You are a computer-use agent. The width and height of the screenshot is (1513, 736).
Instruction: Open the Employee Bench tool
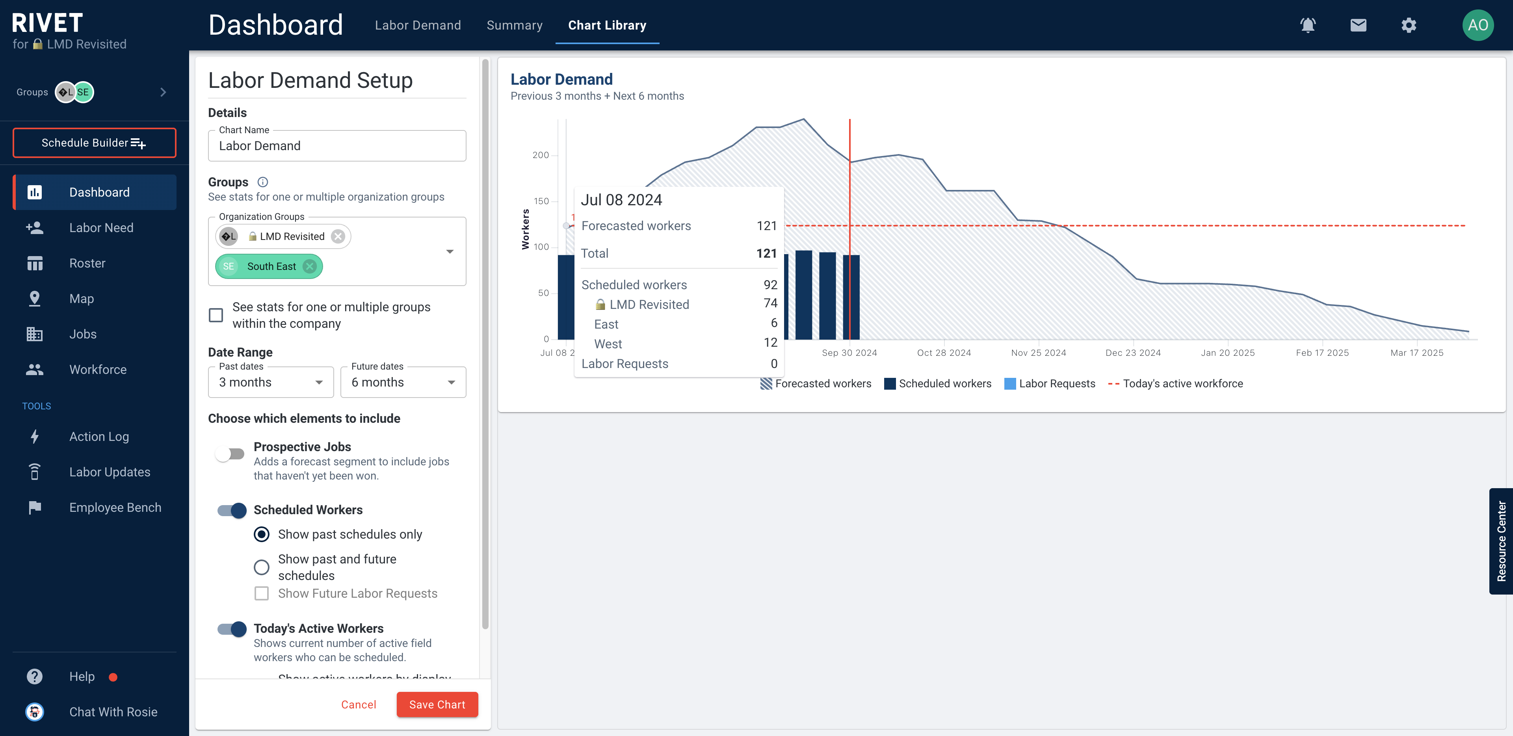click(x=95, y=507)
